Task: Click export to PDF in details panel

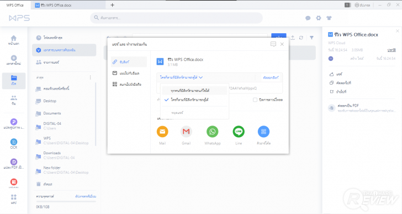Action: pos(362,108)
